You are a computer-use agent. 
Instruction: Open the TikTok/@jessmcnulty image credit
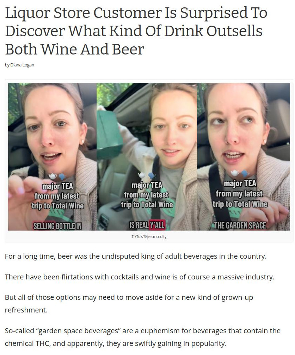click(x=149, y=237)
